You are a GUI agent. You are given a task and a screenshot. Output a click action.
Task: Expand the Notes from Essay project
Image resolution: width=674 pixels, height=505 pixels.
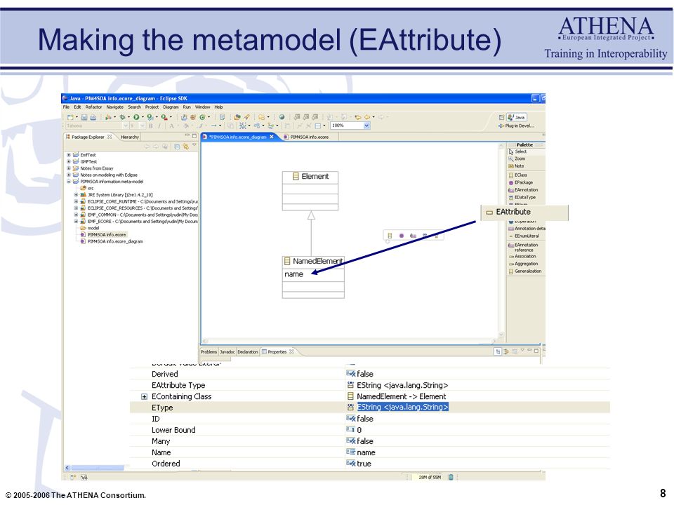(x=69, y=168)
